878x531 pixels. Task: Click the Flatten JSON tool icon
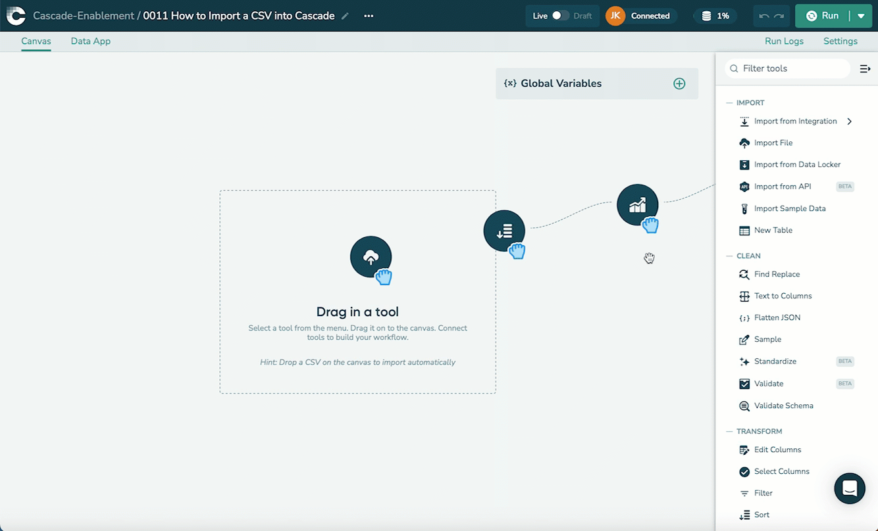click(x=744, y=318)
